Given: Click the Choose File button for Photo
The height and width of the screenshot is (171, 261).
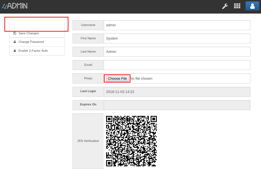Looking at the screenshot, I should pyautogui.click(x=117, y=79).
